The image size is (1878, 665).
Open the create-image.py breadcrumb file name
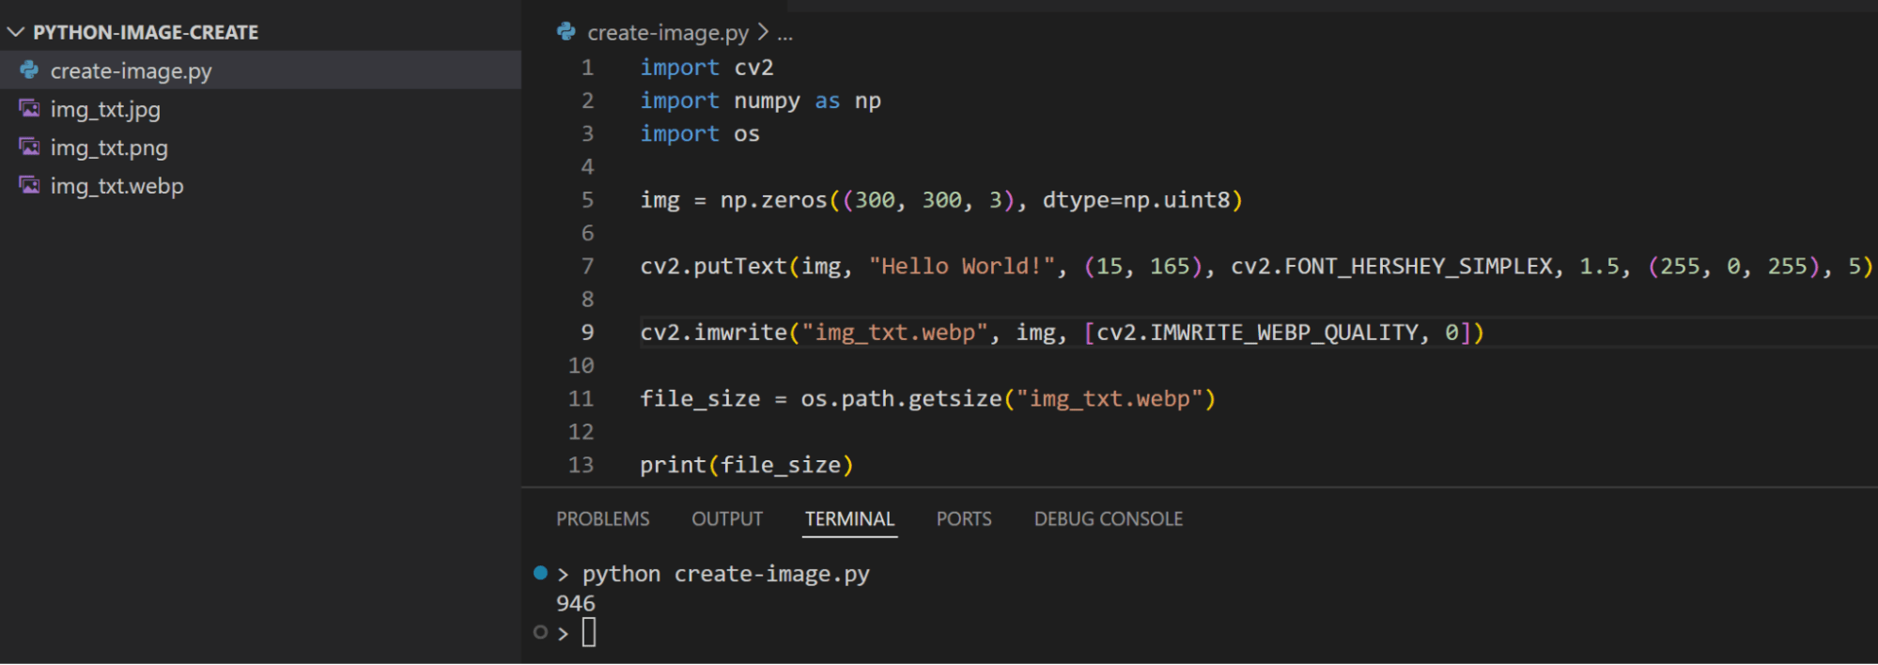pos(667,33)
